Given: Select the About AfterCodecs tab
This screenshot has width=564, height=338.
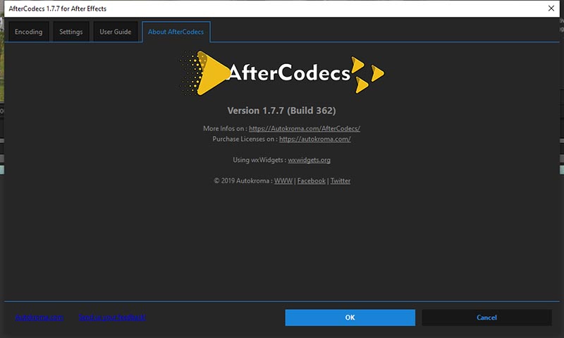Looking at the screenshot, I should (x=176, y=32).
